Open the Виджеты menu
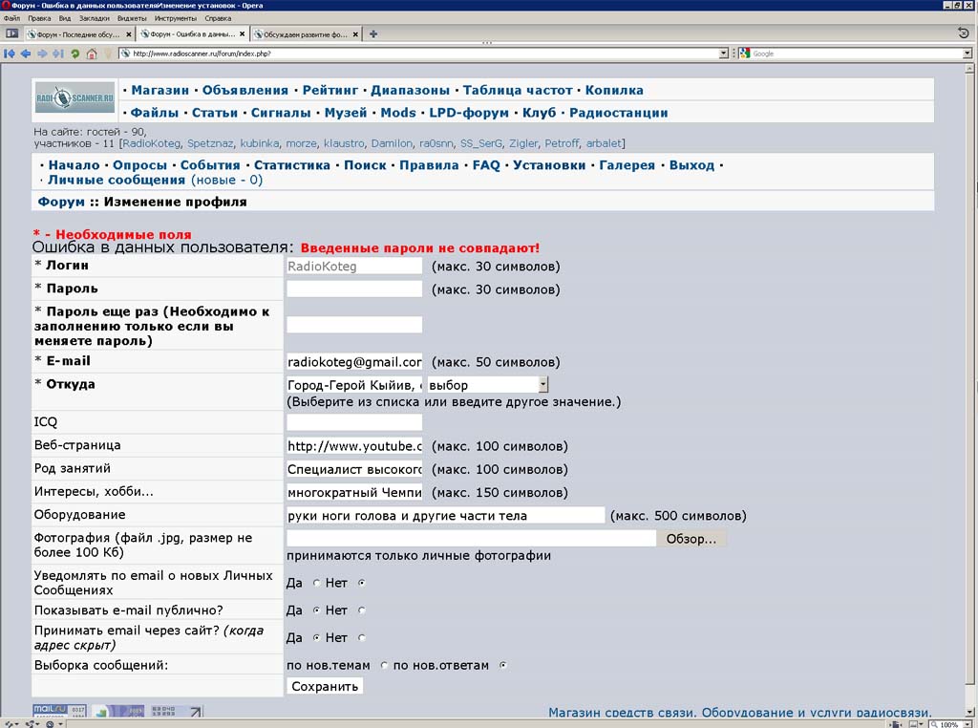Image resolution: width=978 pixels, height=728 pixels. [x=132, y=18]
